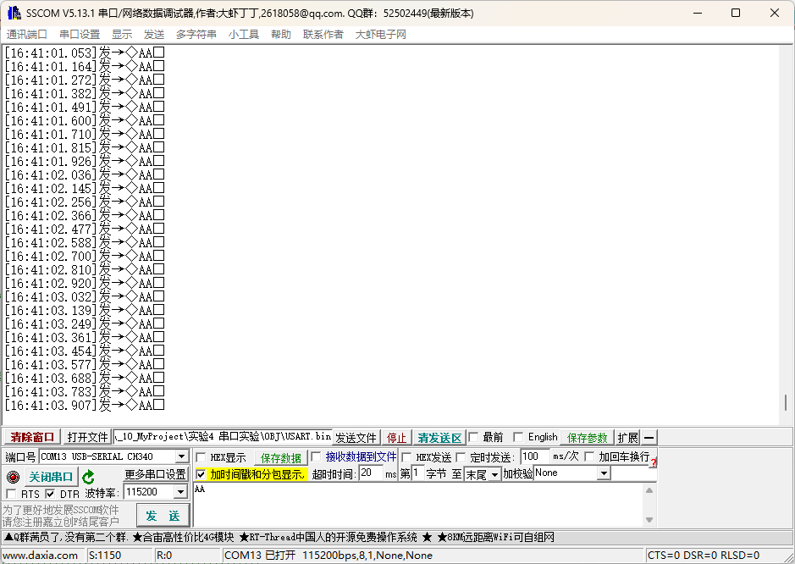This screenshot has width=795, height=564.
Task: Click the S:1150 sent counter in status bar
Action: (x=105, y=556)
